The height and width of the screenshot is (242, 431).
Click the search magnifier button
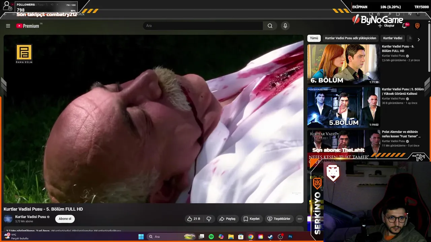pyautogui.click(x=270, y=26)
